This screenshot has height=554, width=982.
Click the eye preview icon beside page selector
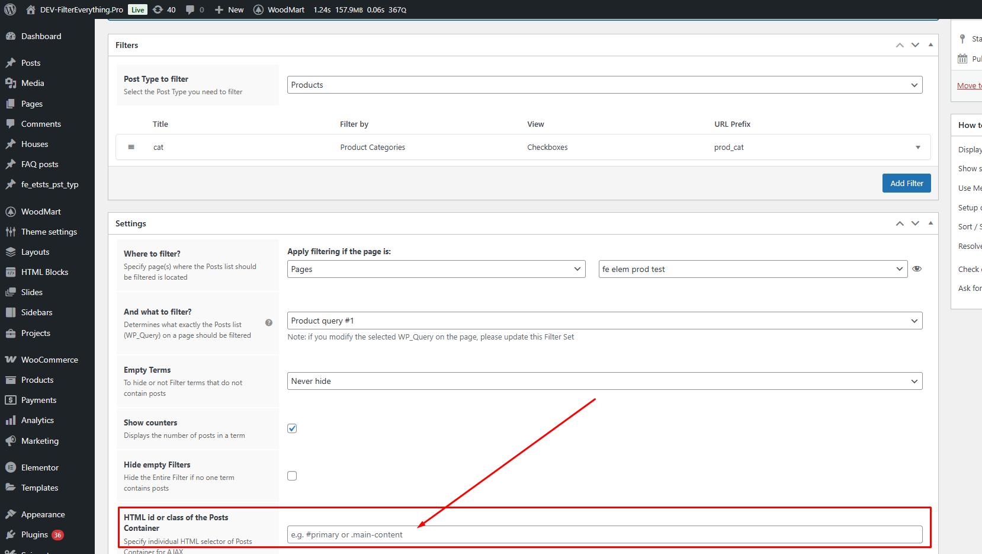[917, 269]
